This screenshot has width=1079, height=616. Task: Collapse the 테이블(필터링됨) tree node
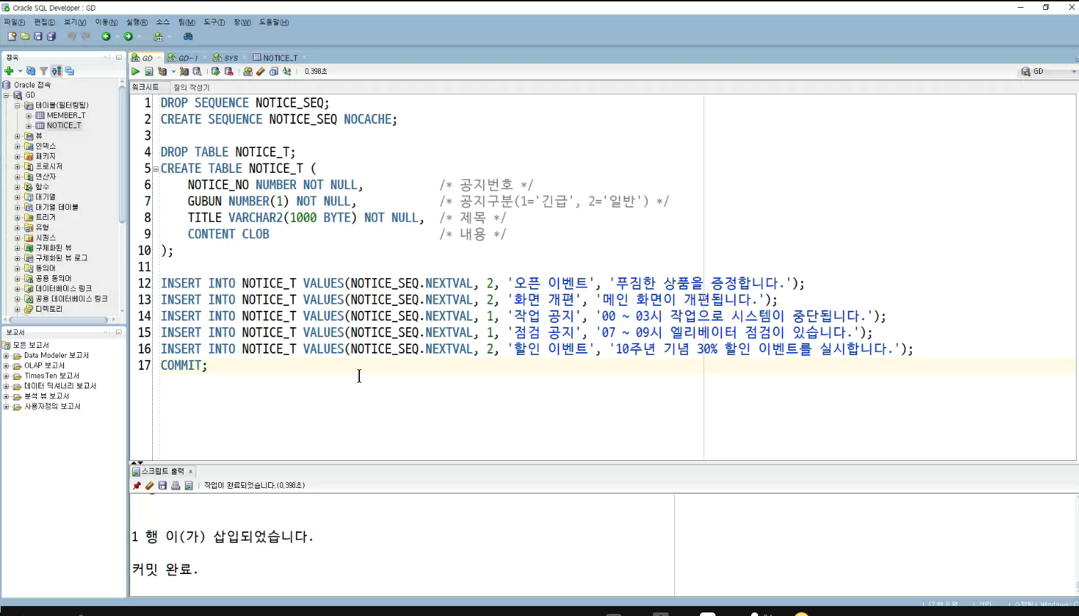point(18,105)
